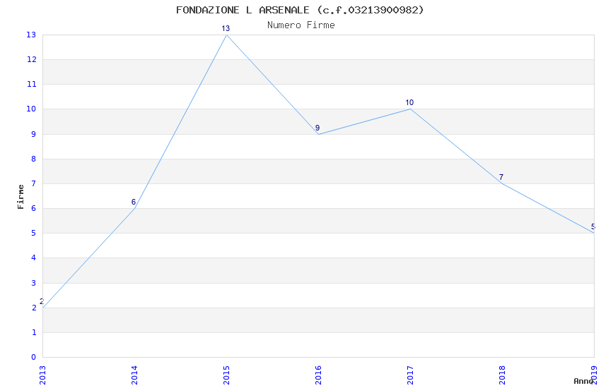Click y-axis tick label 9

click(34, 134)
